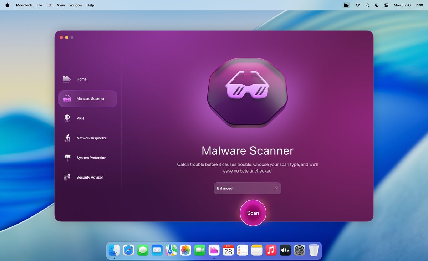
Task: Open Photos from the Dock
Action: (185, 250)
